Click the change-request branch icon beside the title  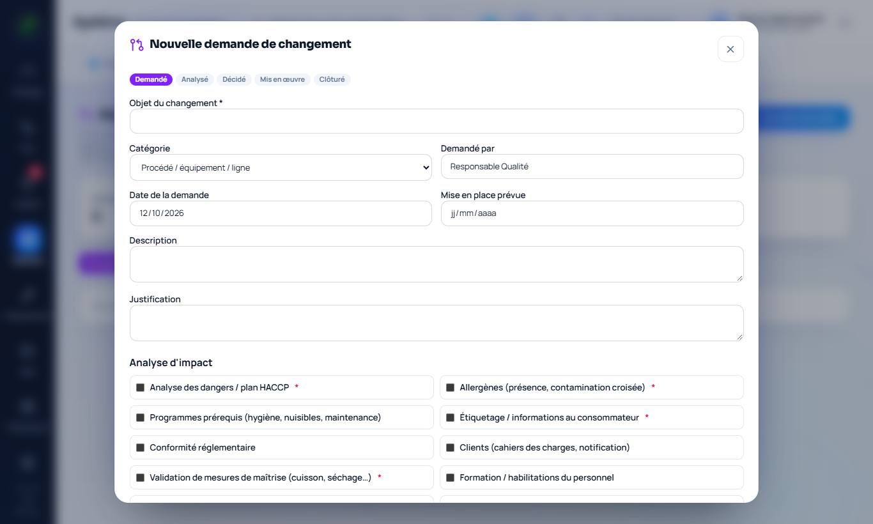(137, 45)
